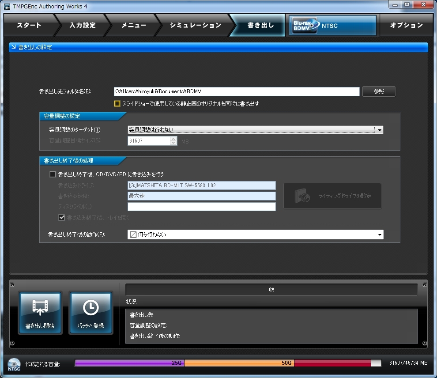Click the 0% export progress bar
Viewport: 437px width, 378px height.
(271, 290)
